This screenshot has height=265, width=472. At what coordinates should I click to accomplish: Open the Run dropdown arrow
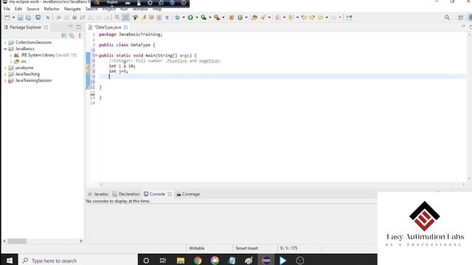[x=197, y=18]
